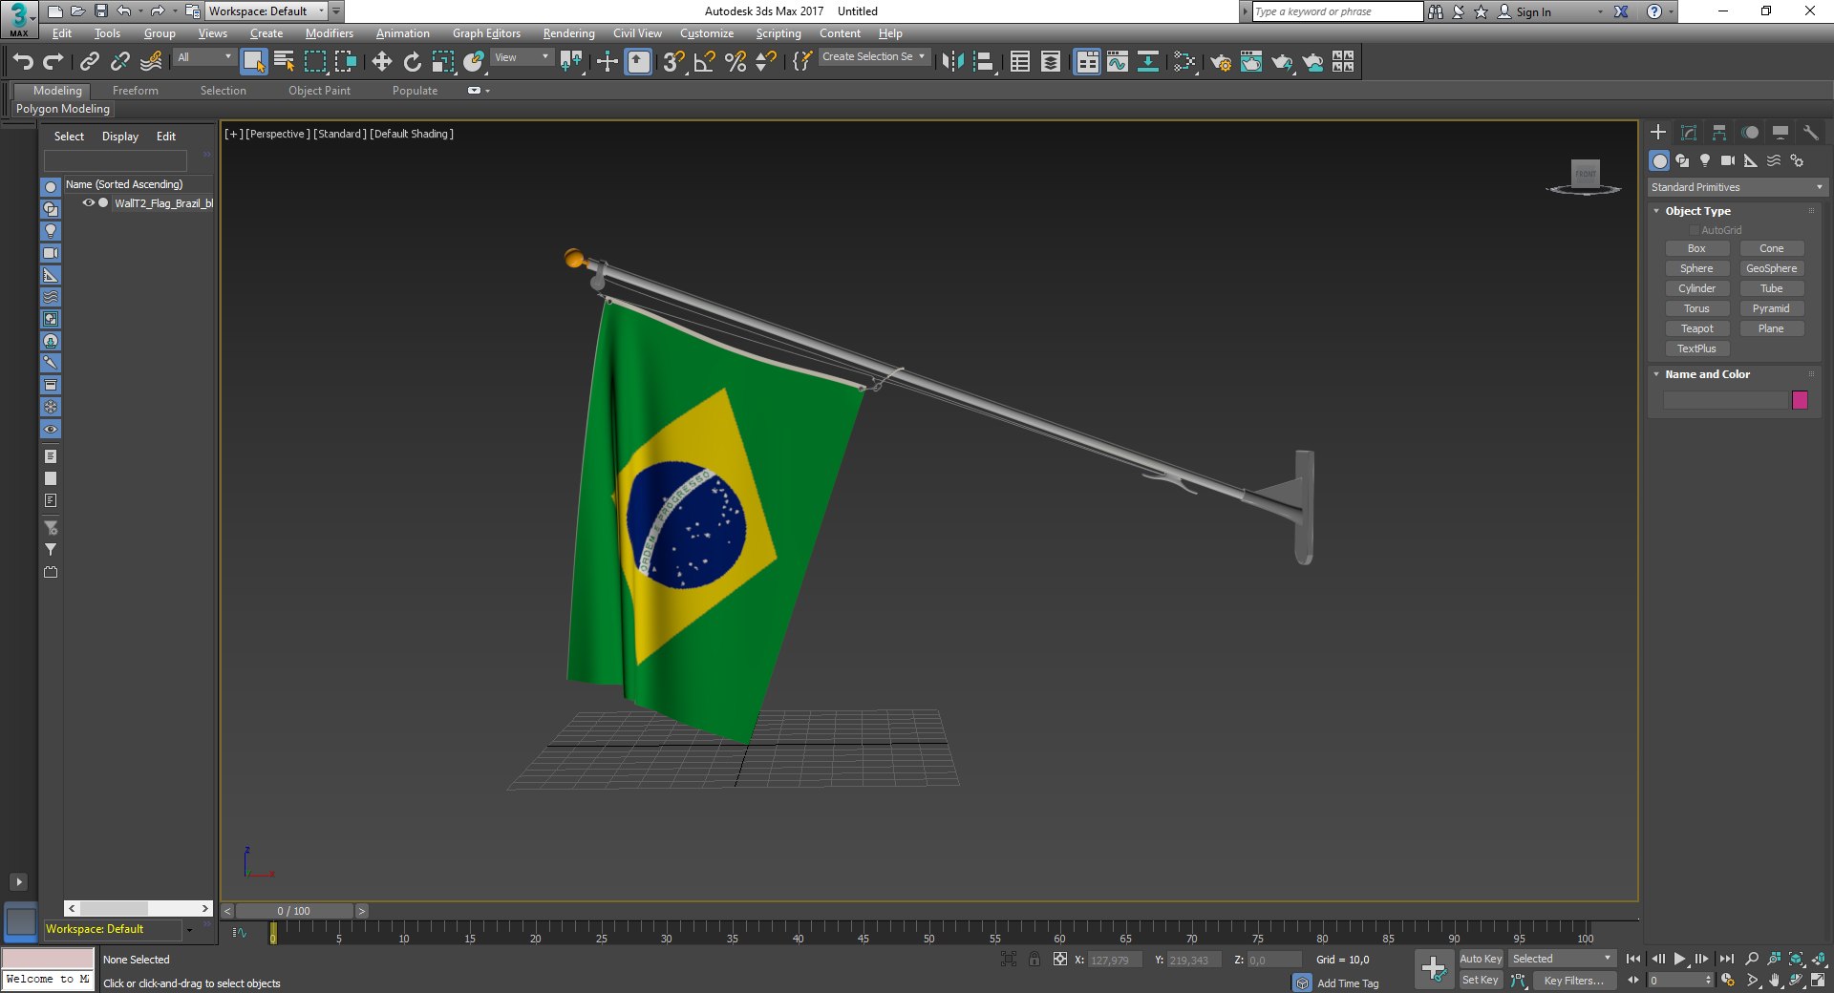Open the Workspace: Default dropdown
1834x993 pixels.
click(x=267, y=11)
